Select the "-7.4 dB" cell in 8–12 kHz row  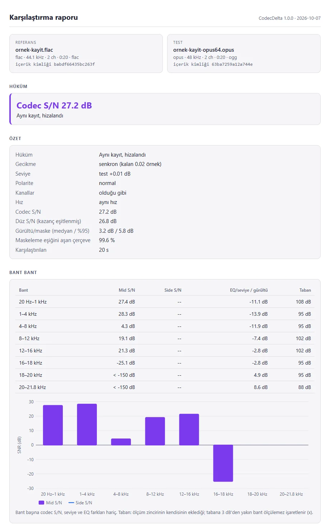coord(260,338)
